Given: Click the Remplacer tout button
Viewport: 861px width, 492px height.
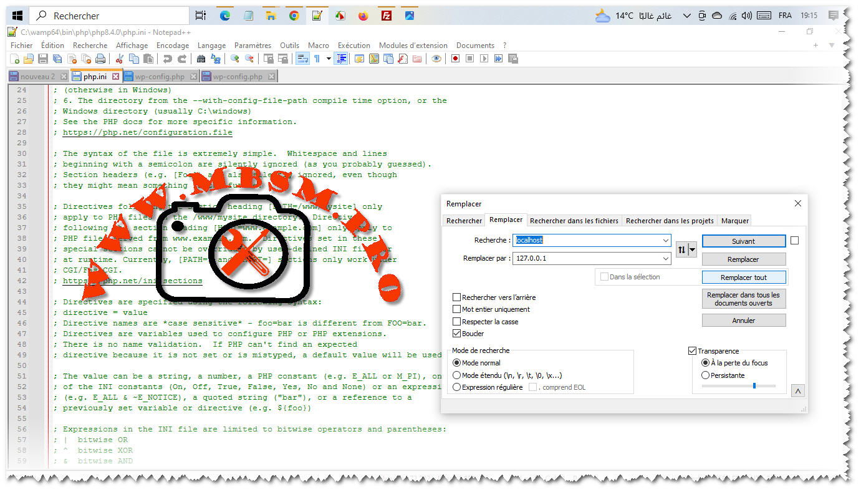Looking at the screenshot, I should [x=743, y=277].
